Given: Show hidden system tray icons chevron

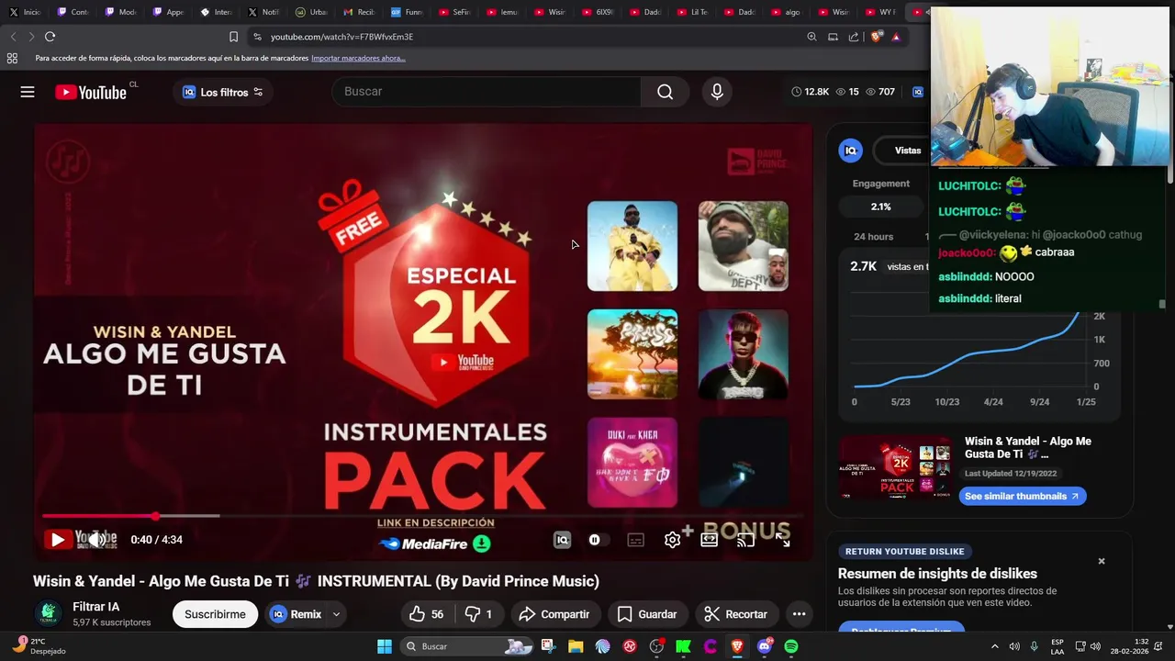Looking at the screenshot, I should [x=995, y=646].
